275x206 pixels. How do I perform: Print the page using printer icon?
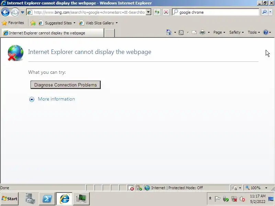(x=202, y=32)
